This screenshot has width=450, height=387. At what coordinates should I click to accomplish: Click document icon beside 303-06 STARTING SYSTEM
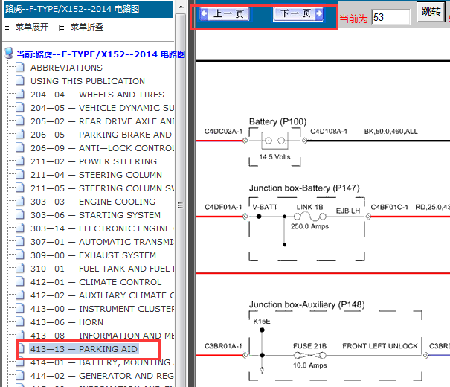[20, 214]
